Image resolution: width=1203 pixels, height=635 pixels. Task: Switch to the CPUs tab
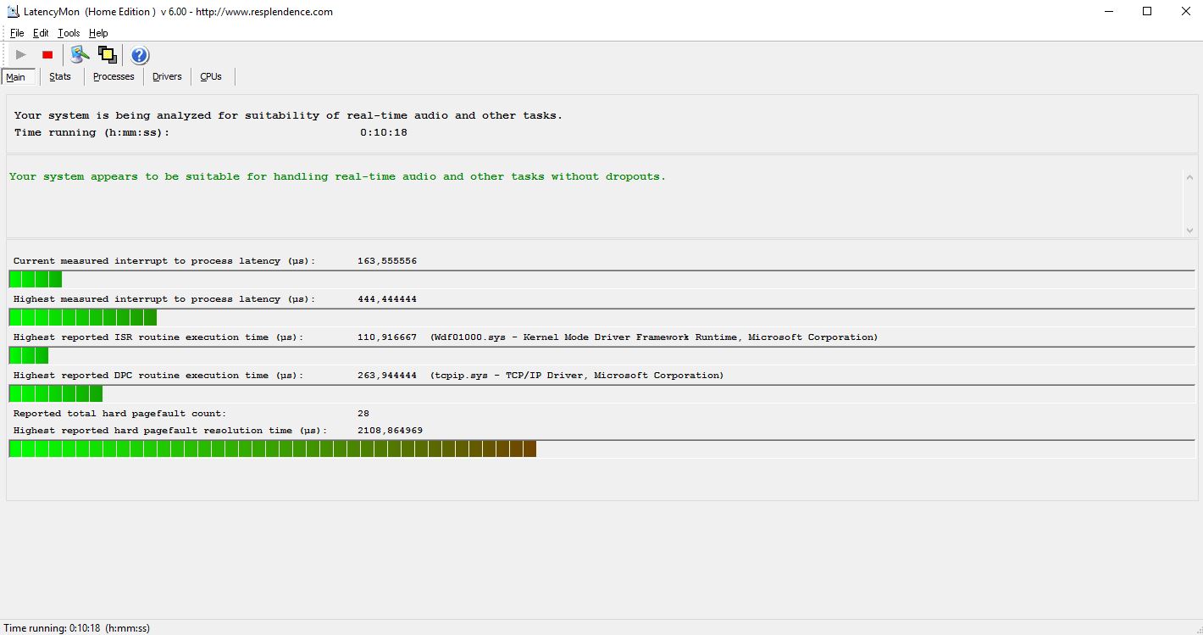tap(211, 76)
